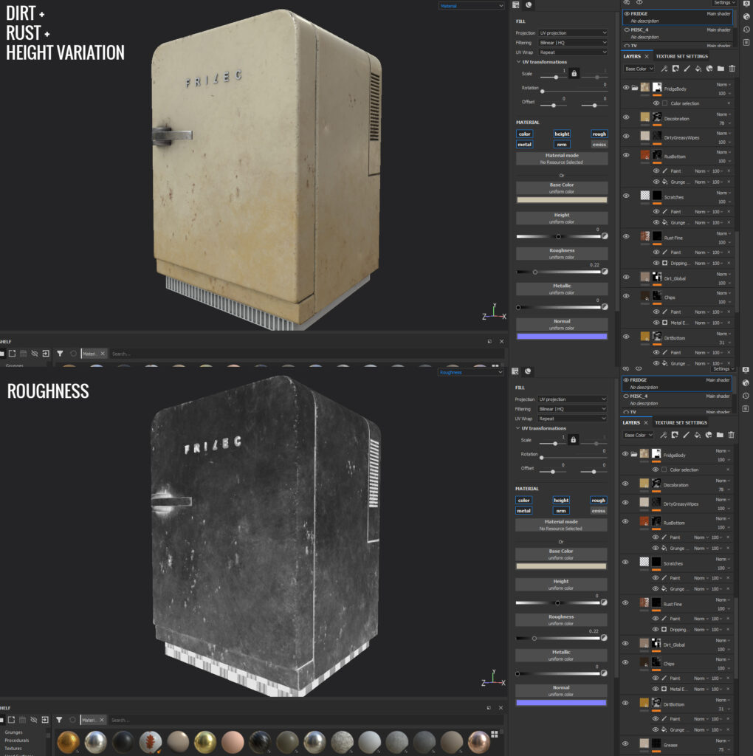The height and width of the screenshot is (756, 753).
Task: Click the Roughness slider handle in Material view
Action: (534, 272)
